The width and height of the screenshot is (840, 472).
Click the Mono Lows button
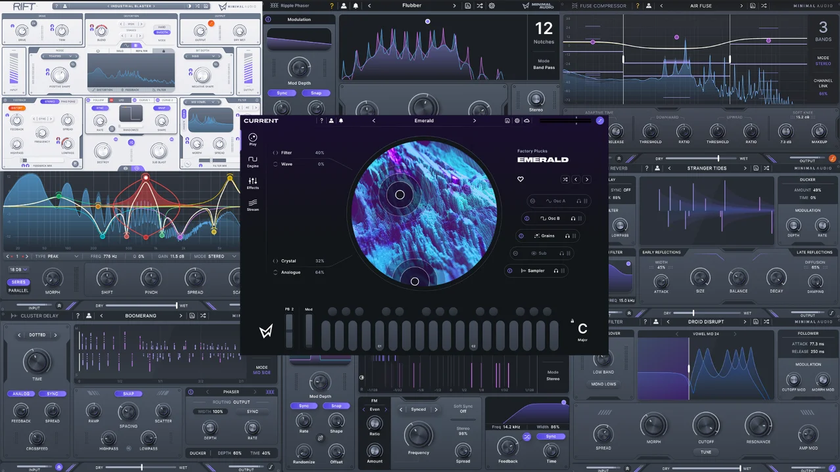603,384
